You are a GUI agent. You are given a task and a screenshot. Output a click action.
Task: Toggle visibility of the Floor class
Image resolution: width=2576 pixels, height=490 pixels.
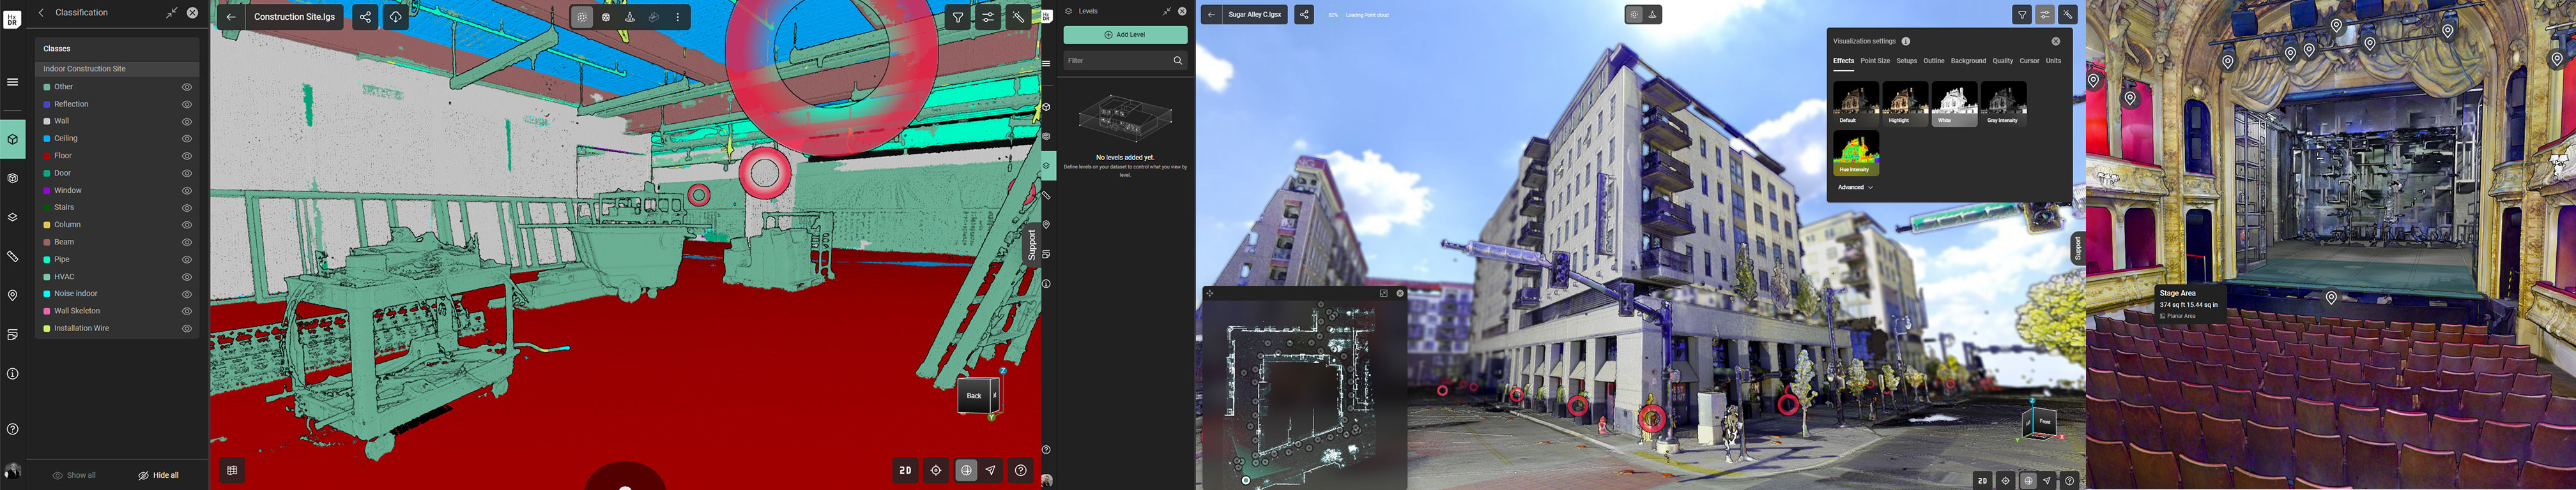(x=187, y=156)
